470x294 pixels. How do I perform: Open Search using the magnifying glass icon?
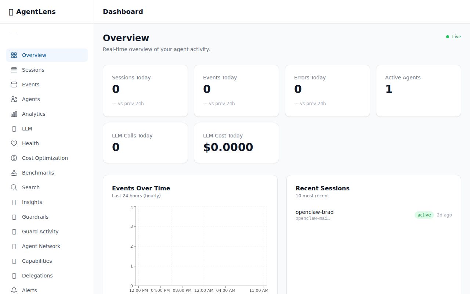(14, 187)
